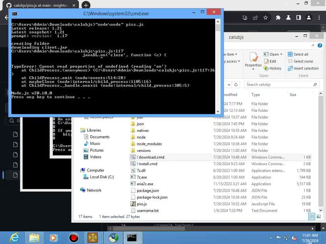Viewport: 326px width, 244px height.
Task: Click Select none in the ribbon
Action: pyautogui.click(x=301, y=61)
